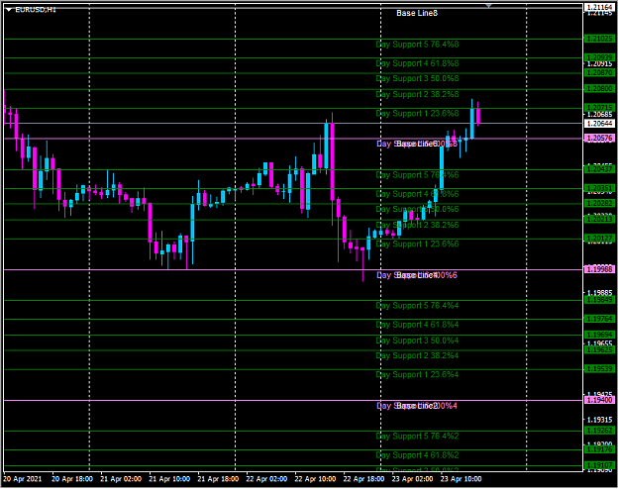Click the 21 Apr 10:00 time label
619x489 pixels.
(x=169, y=479)
